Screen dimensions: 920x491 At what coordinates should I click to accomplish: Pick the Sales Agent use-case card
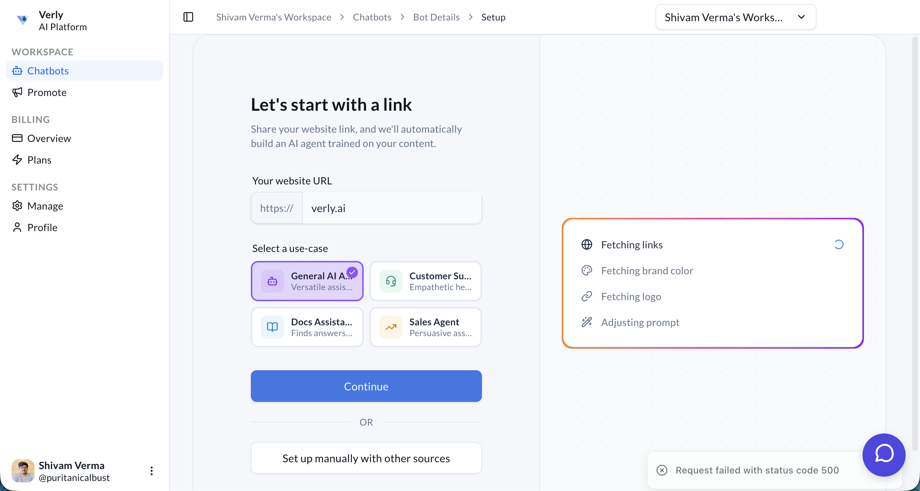point(425,327)
